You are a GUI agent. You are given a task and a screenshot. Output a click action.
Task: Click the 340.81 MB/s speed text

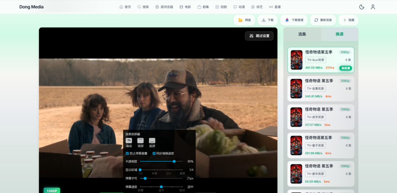click(x=314, y=96)
